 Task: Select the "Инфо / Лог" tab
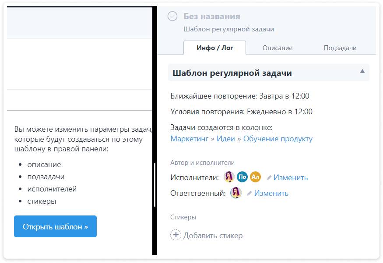pyautogui.click(x=215, y=48)
